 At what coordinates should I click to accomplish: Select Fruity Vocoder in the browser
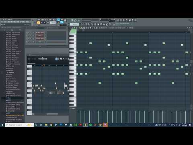tap(12, 56)
